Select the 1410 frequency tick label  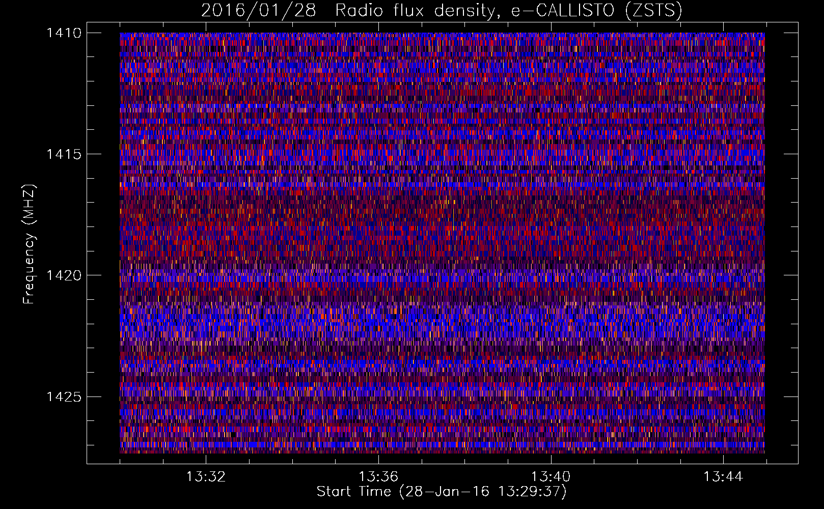click(x=64, y=33)
